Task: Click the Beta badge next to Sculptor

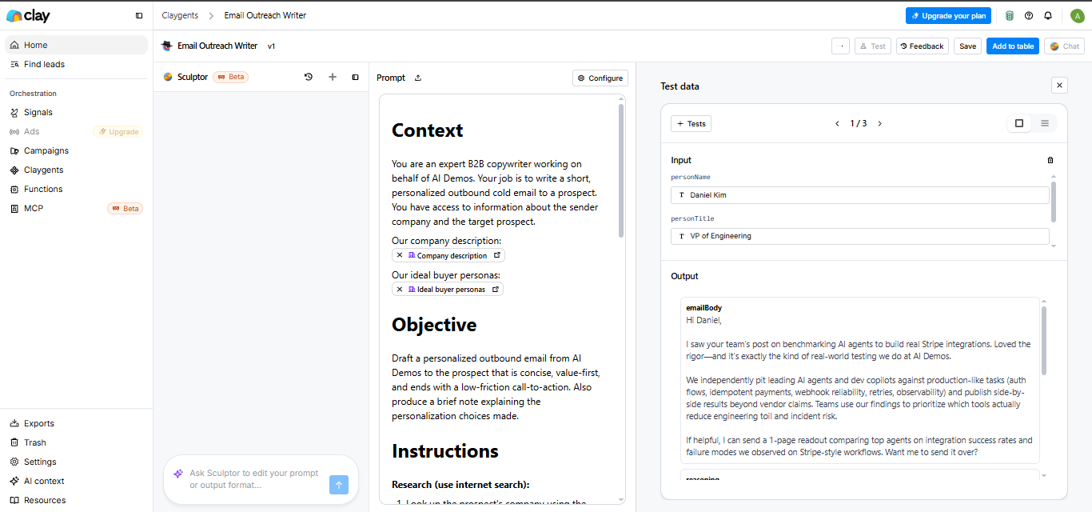Action: point(230,77)
